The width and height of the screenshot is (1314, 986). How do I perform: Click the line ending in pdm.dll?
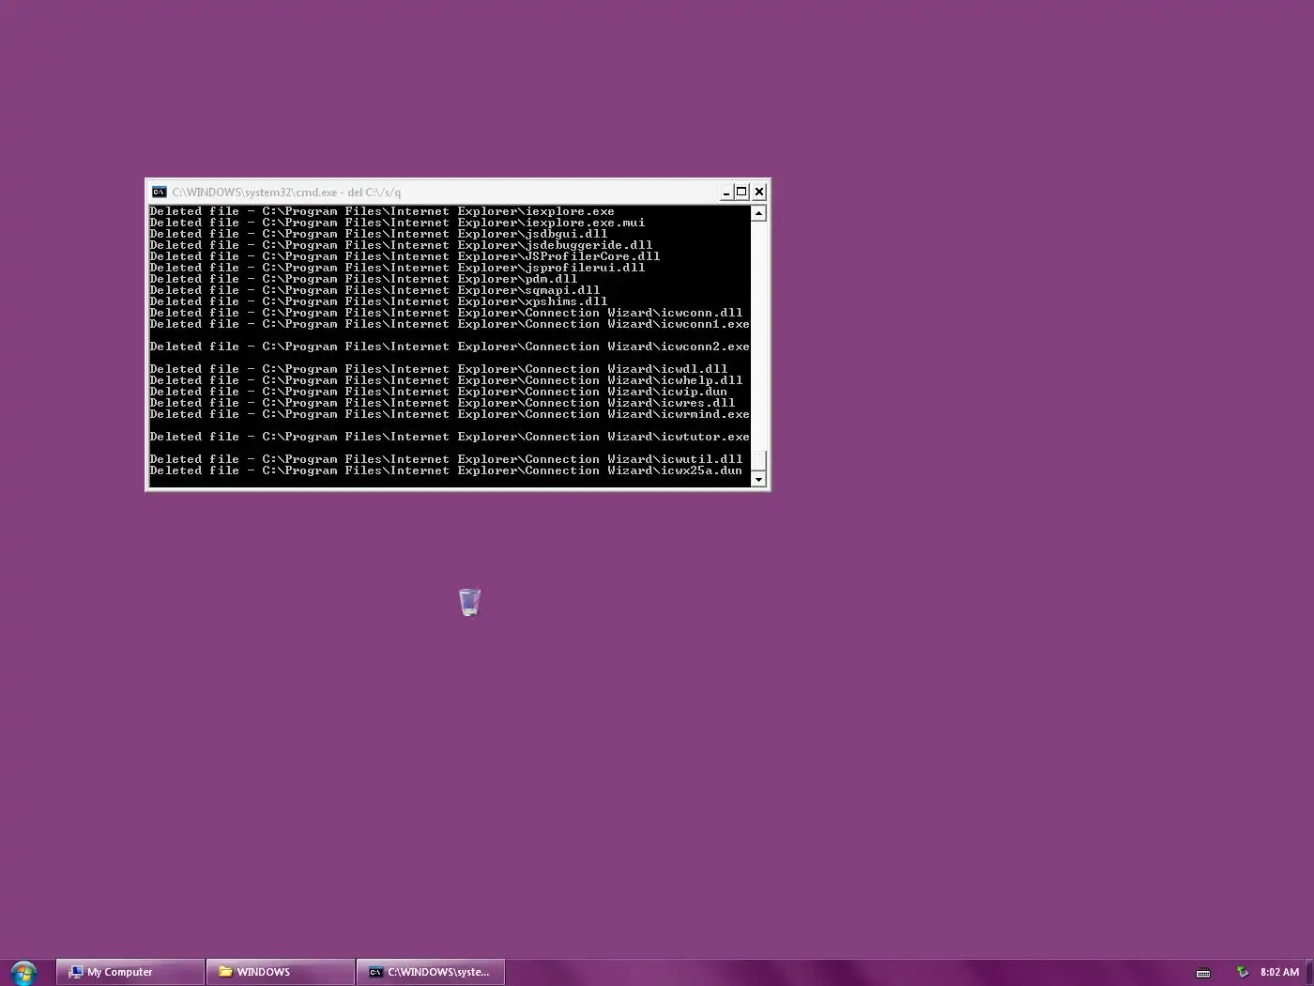(x=364, y=279)
